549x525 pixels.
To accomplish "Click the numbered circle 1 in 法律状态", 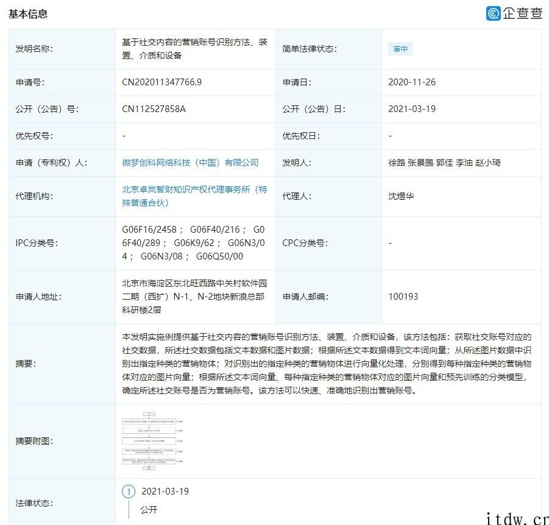I will coord(127,491).
